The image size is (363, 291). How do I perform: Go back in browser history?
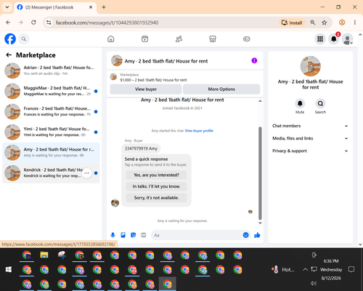[x=8, y=23]
